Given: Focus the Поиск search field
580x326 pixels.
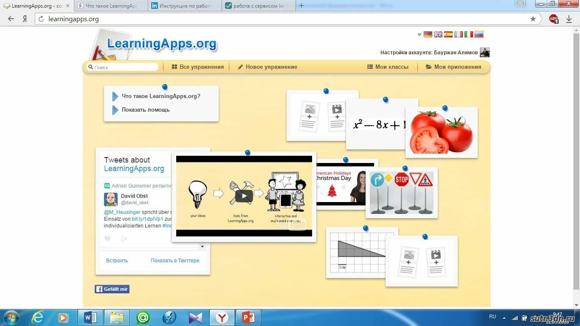Looking at the screenshot, I should pos(123,67).
